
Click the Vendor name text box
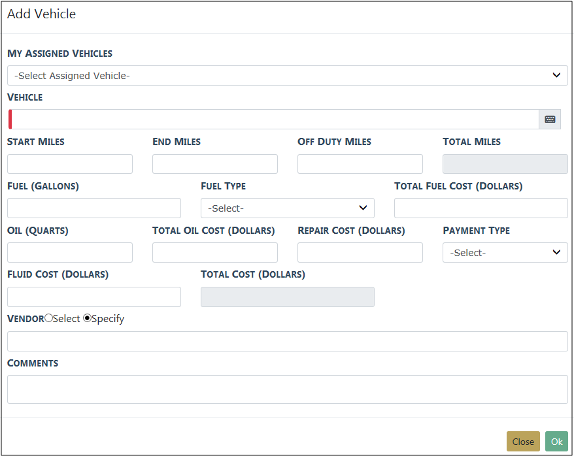click(x=287, y=342)
